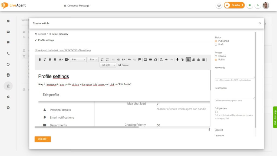Screen dimensions: 277x156
Task: Open the Knowledge base icon in the sidebar
Action: (x=8, y=86)
